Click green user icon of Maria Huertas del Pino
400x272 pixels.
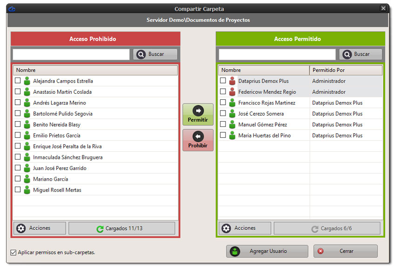[x=232, y=135]
